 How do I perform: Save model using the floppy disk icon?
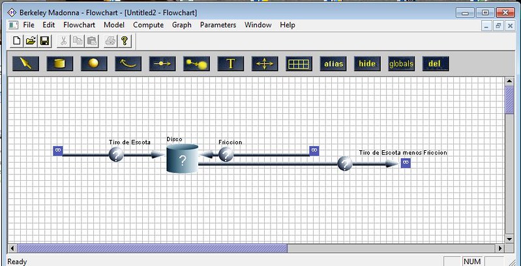click(44, 41)
